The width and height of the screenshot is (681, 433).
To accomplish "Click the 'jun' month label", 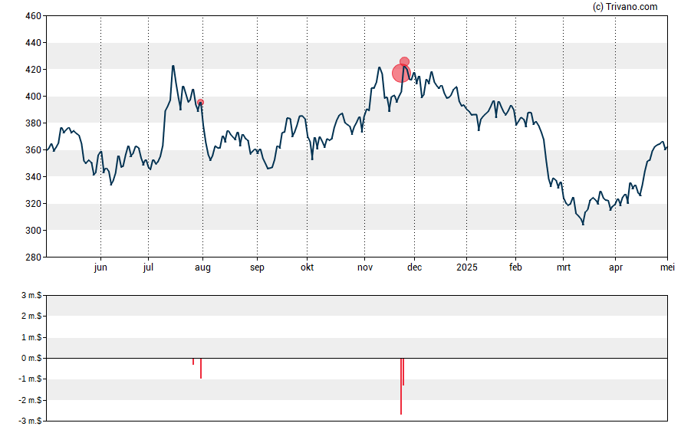I will [100, 267].
